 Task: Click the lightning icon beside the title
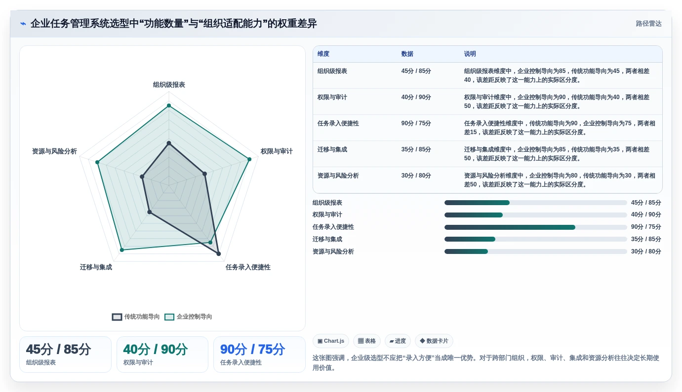[x=23, y=24]
